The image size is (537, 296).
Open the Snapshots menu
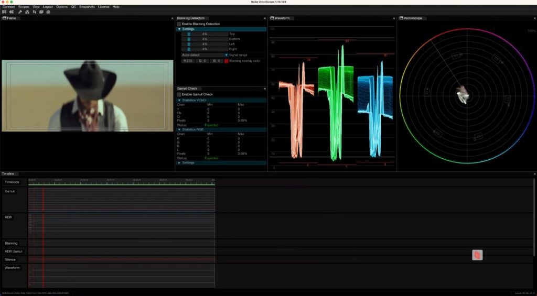pos(87,7)
